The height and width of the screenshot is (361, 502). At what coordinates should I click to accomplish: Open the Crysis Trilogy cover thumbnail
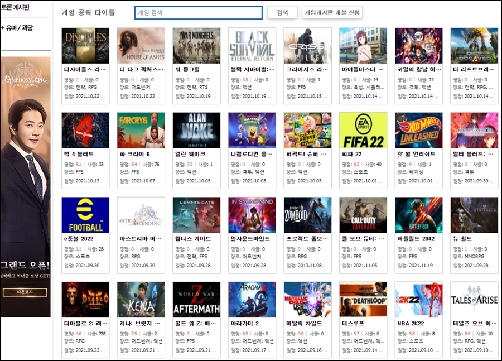coord(308,46)
